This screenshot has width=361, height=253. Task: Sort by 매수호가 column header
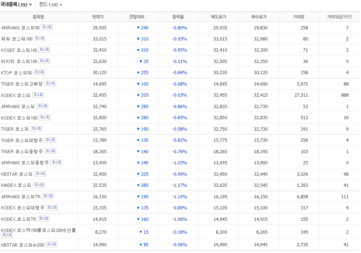tap(259, 17)
